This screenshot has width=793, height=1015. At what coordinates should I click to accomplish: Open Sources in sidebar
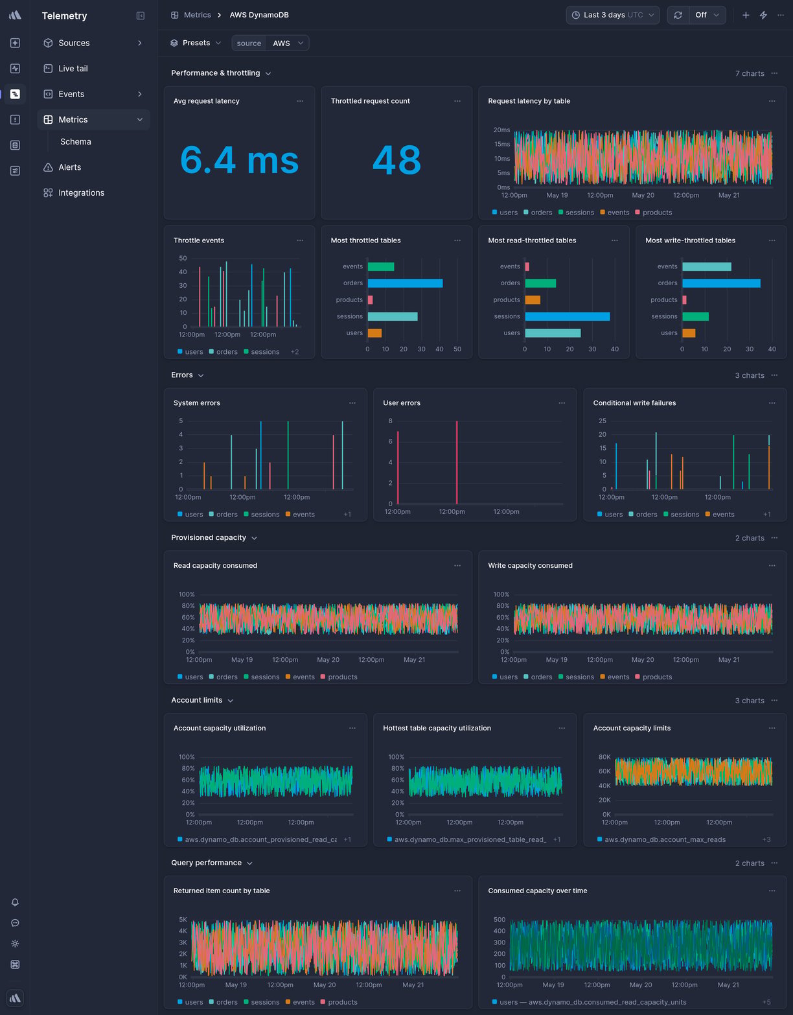tap(93, 43)
